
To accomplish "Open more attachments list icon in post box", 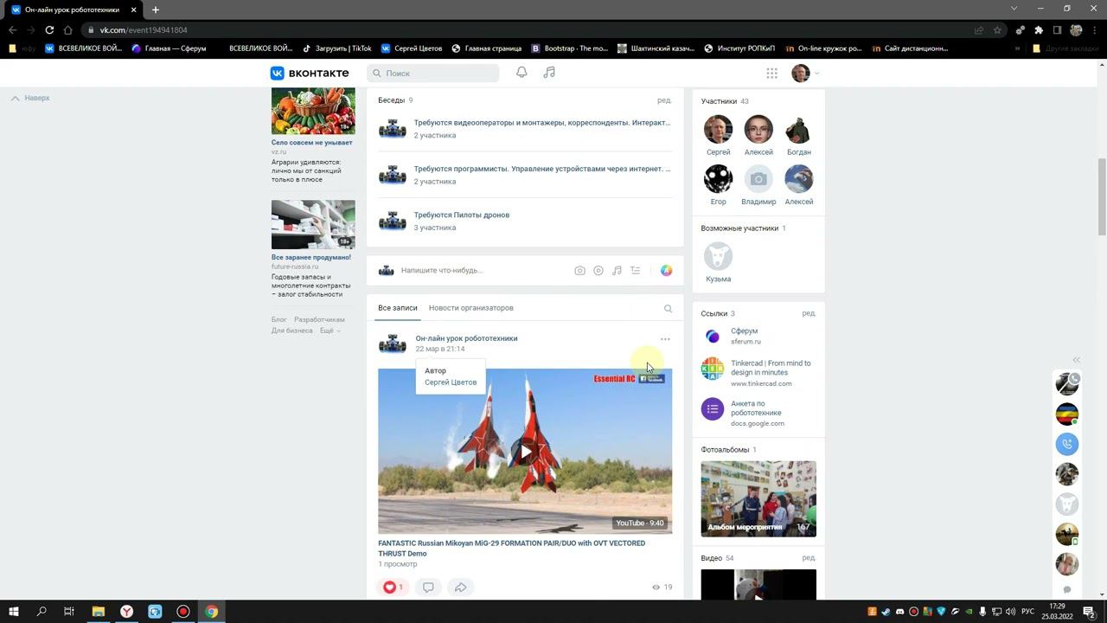I will [x=636, y=271].
